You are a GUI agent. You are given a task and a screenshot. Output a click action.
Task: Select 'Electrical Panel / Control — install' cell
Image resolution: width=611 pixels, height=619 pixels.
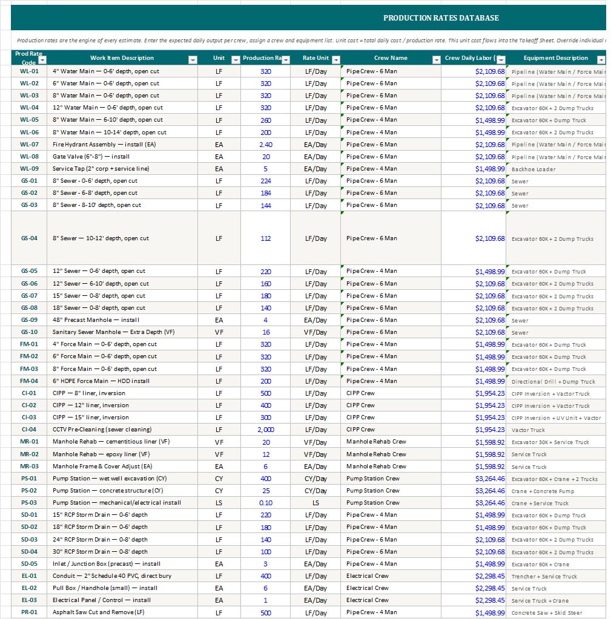pos(122,600)
